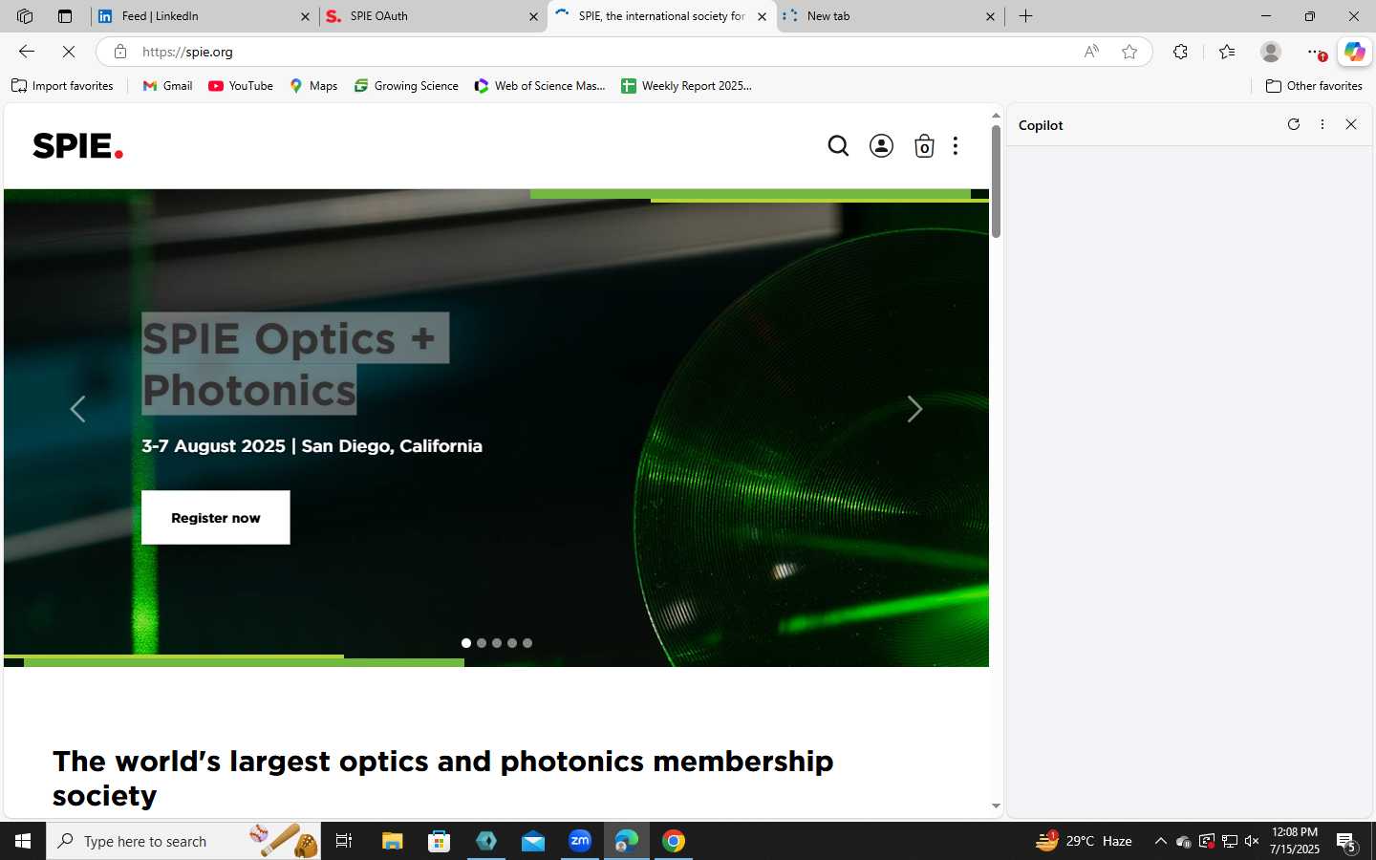Toggle the Copilot sidebar icon
Image resolution: width=1376 pixels, height=860 pixels.
(x=1354, y=52)
